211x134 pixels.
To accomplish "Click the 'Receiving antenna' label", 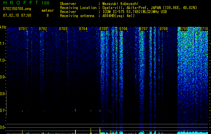I will pyautogui.click(x=77, y=16).
